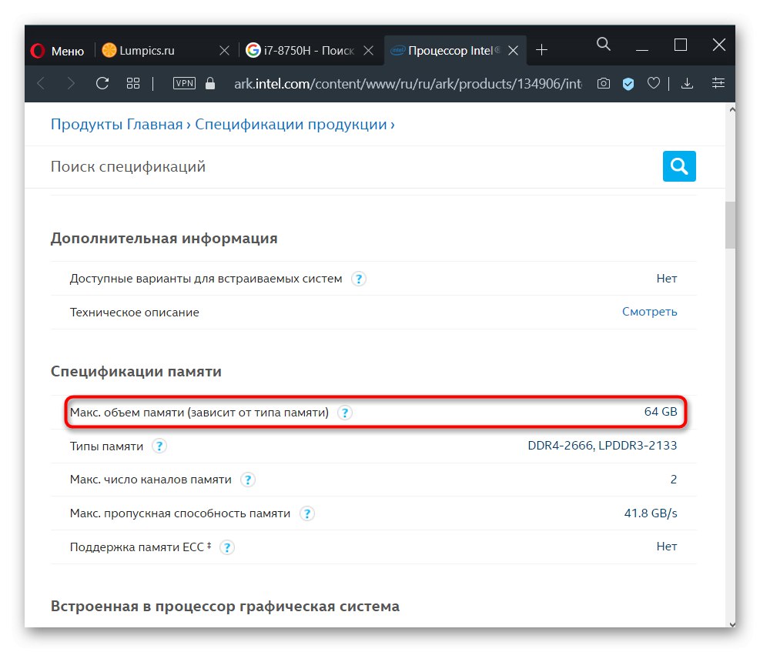Open the Opera Меню button
Screen dimensions: 760x652
58,51
